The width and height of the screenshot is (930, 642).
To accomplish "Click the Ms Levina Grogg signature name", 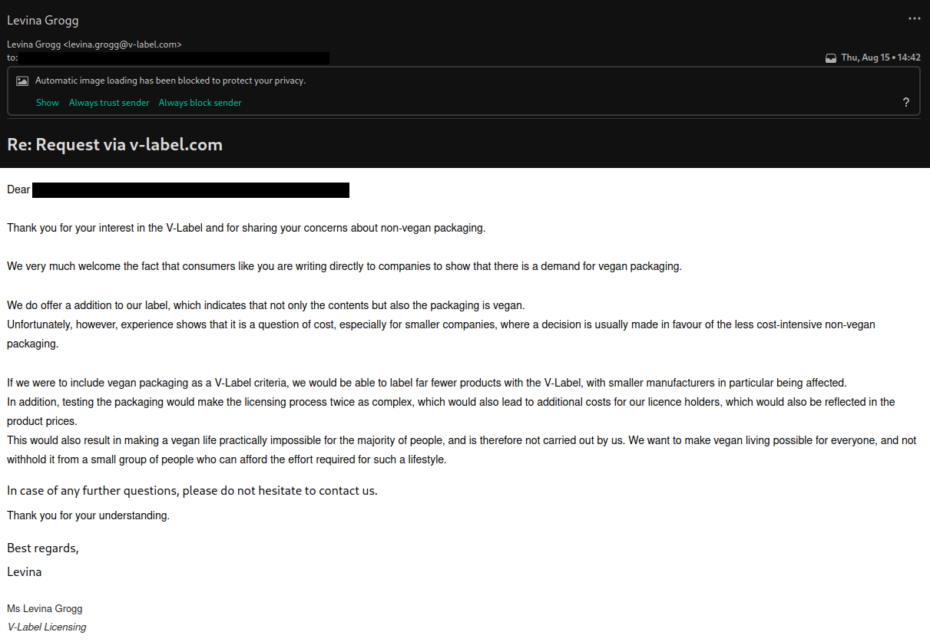I will 45,608.
